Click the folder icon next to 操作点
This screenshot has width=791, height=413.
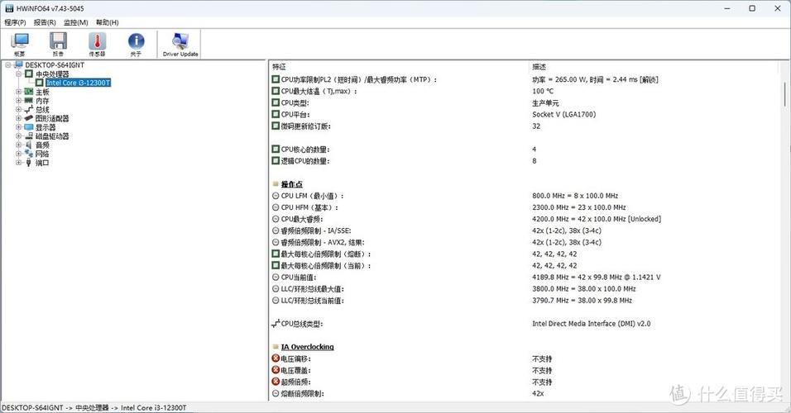(x=276, y=184)
